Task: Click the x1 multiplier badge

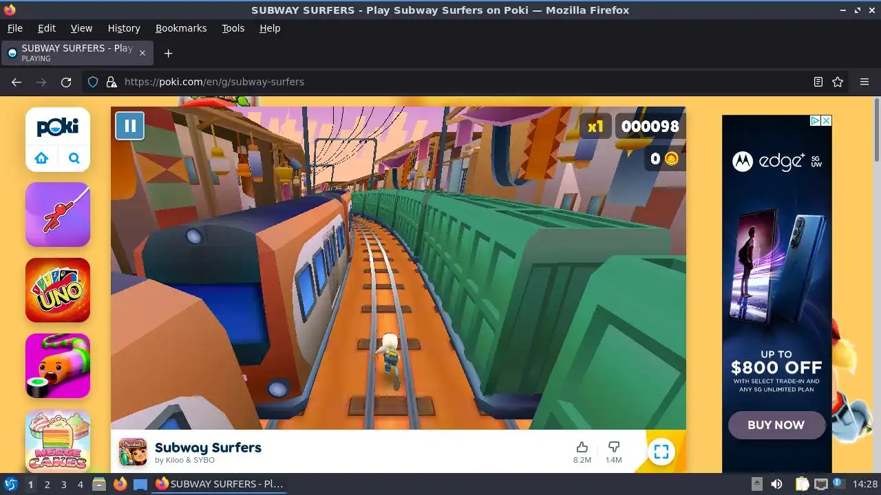Action: [x=595, y=126]
